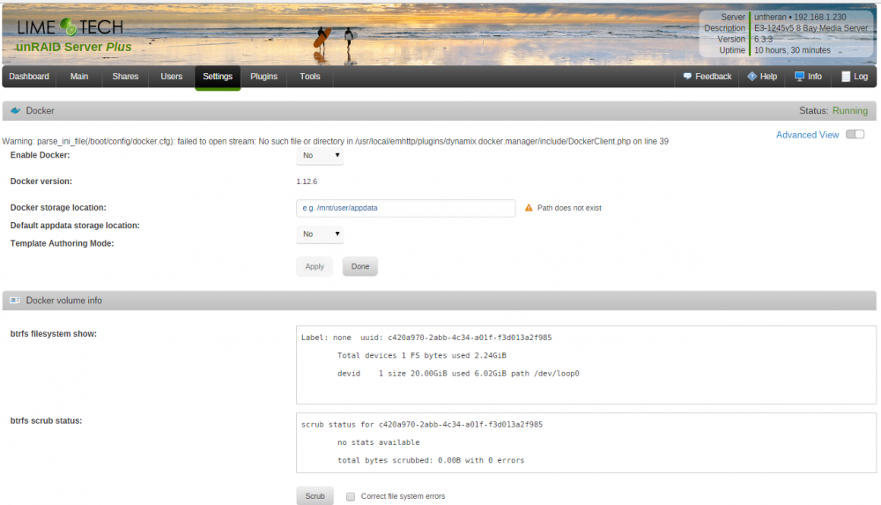Select the Settings tab
881x505 pixels.
(x=218, y=77)
